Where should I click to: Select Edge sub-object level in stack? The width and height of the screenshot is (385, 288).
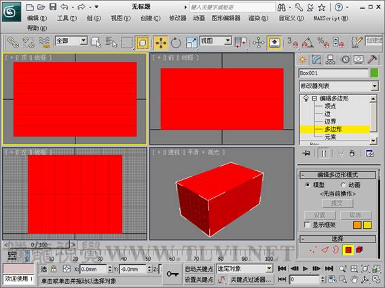[327, 114]
